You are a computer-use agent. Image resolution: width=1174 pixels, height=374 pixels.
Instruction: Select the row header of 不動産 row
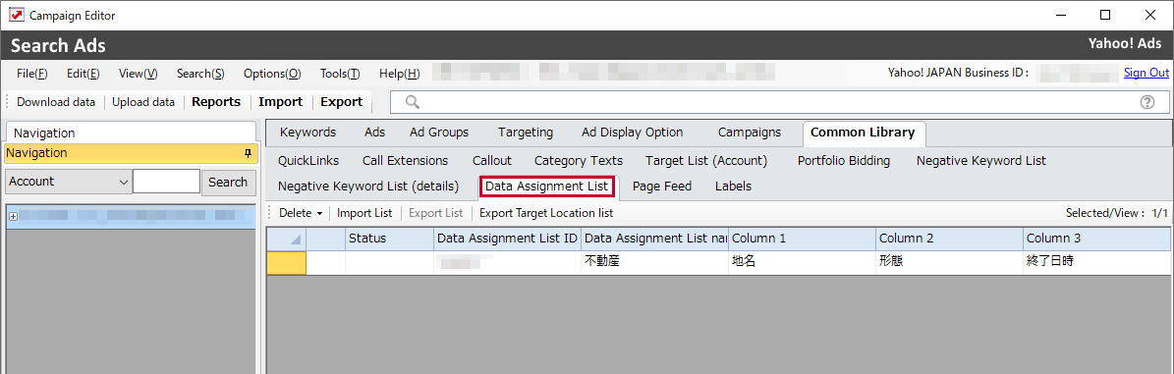point(287,262)
